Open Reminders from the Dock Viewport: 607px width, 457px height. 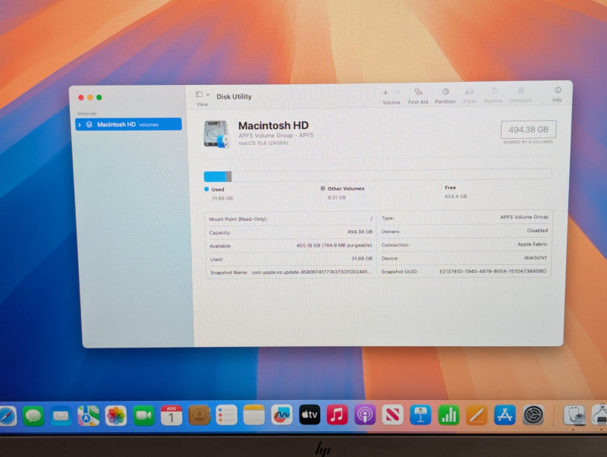pos(226,415)
